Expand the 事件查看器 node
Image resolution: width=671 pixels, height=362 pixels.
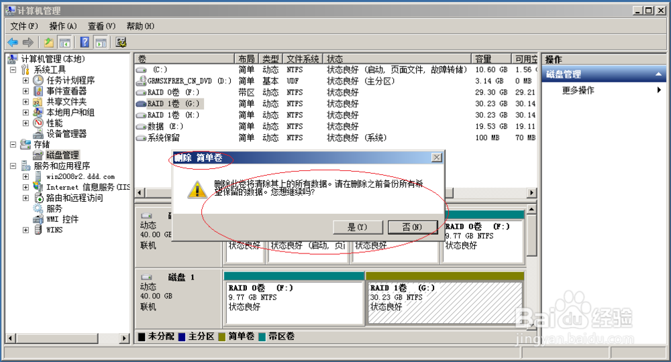[25, 90]
